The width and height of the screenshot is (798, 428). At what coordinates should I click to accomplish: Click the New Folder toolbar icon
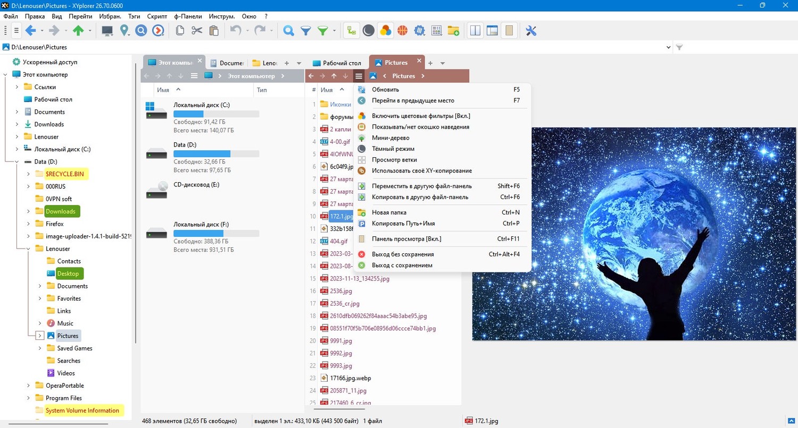click(x=453, y=31)
